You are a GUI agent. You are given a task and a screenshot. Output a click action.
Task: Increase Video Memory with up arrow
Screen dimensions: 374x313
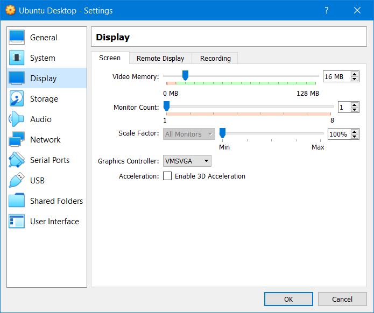tap(355, 74)
